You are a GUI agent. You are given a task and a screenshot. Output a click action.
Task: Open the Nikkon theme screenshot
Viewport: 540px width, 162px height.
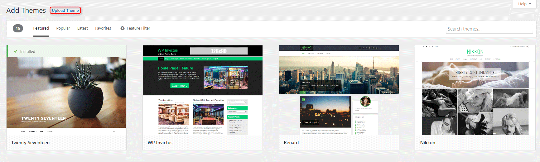(475, 90)
